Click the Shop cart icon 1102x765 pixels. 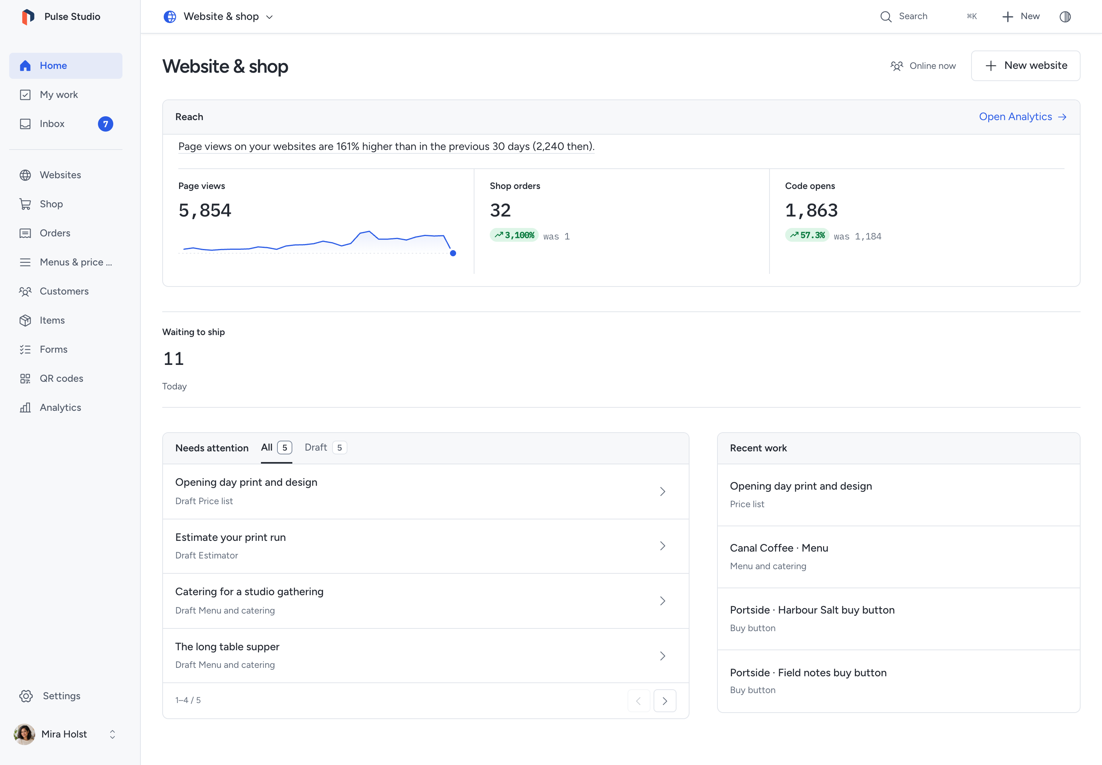pyautogui.click(x=25, y=204)
